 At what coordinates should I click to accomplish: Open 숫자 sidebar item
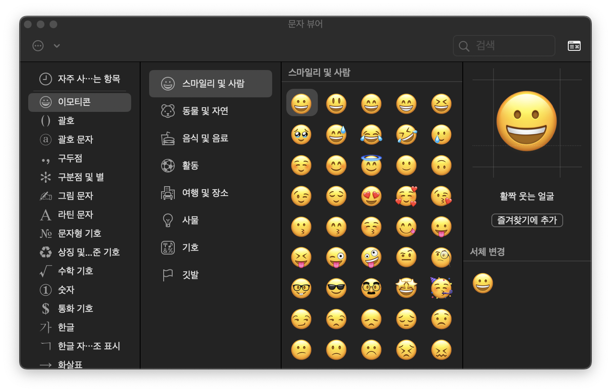tap(79, 290)
